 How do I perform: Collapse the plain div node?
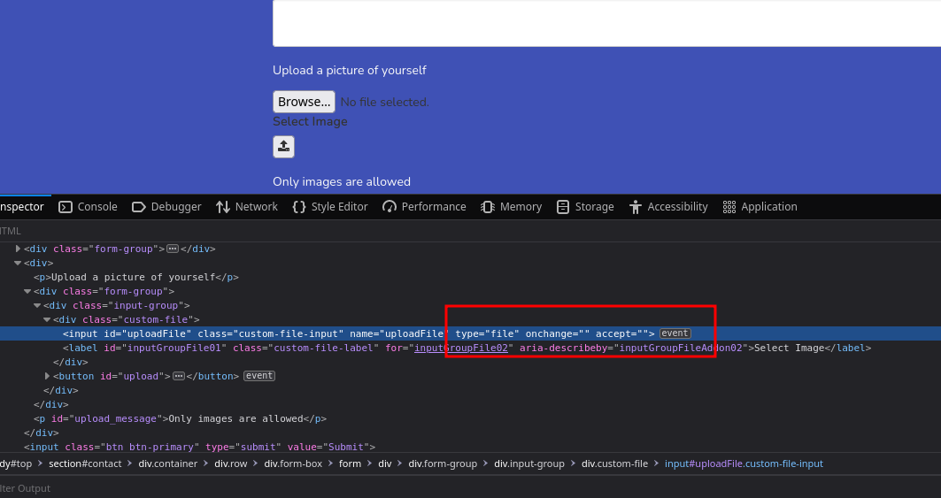18,263
